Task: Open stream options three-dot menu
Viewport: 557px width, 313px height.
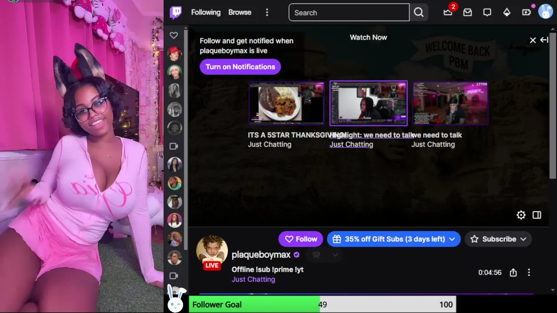Action: pos(529,273)
